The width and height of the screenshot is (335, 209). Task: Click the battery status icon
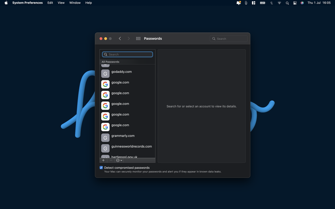click(263, 3)
